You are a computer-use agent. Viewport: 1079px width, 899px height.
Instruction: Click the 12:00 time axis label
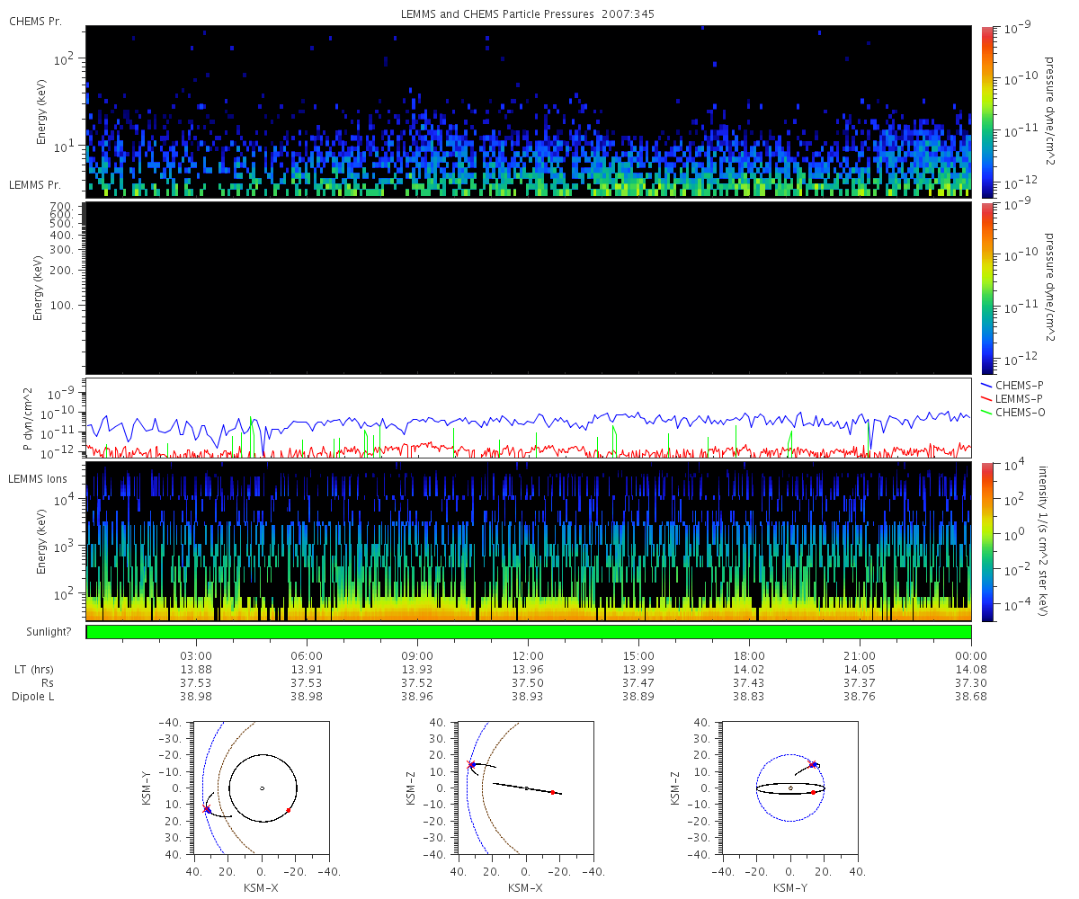click(528, 656)
